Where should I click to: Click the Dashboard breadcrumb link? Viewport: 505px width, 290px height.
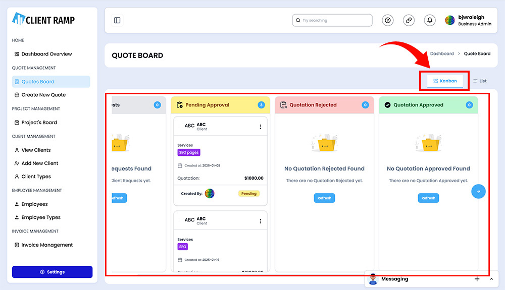[442, 53]
